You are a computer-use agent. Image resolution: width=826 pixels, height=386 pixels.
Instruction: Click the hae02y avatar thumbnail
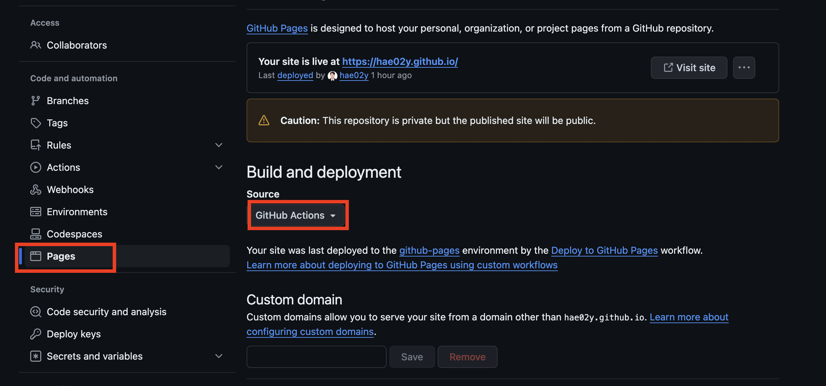tap(332, 76)
